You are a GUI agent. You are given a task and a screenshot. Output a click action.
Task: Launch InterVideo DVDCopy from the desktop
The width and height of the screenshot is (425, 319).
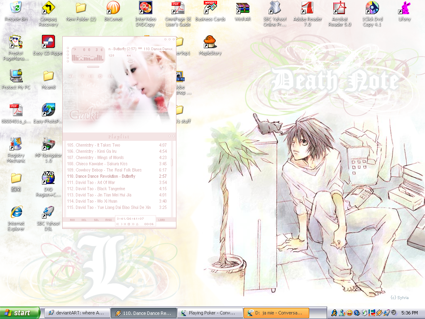[146, 14]
